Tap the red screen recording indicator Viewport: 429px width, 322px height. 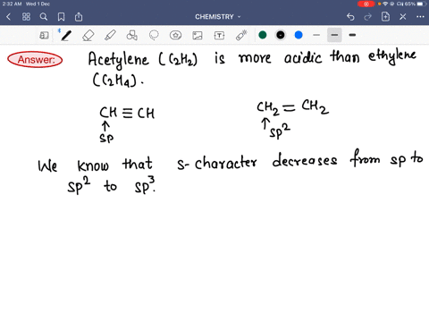366,4
